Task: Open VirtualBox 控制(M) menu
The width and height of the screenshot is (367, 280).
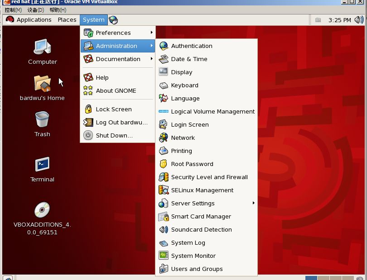Action: tap(13, 10)
